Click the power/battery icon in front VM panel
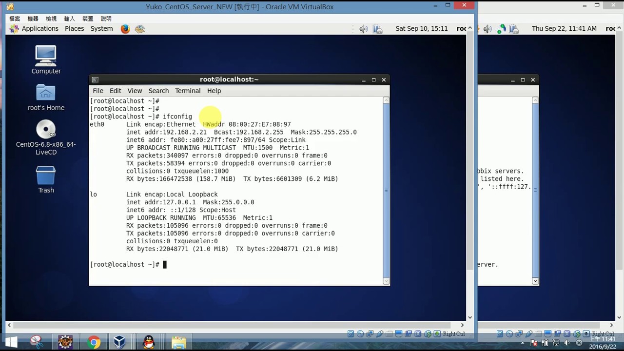This screenshot has width=624, height=351. point(377,29)
